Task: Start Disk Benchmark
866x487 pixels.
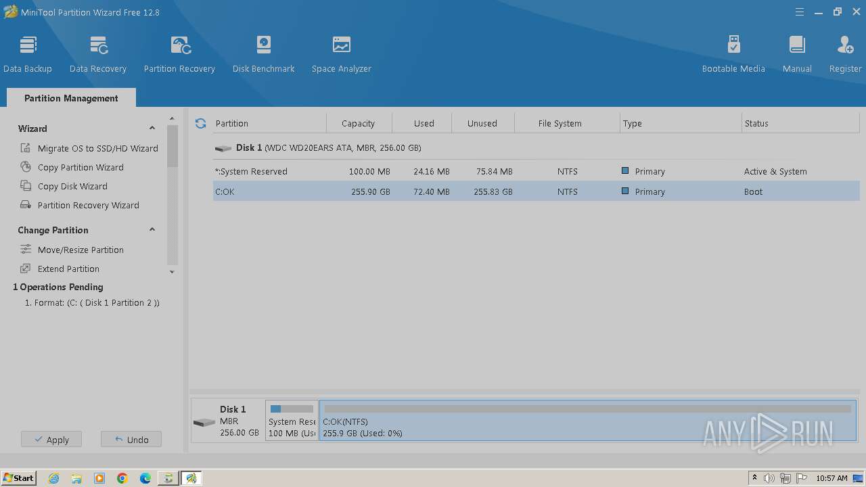Action: (264, 54)
